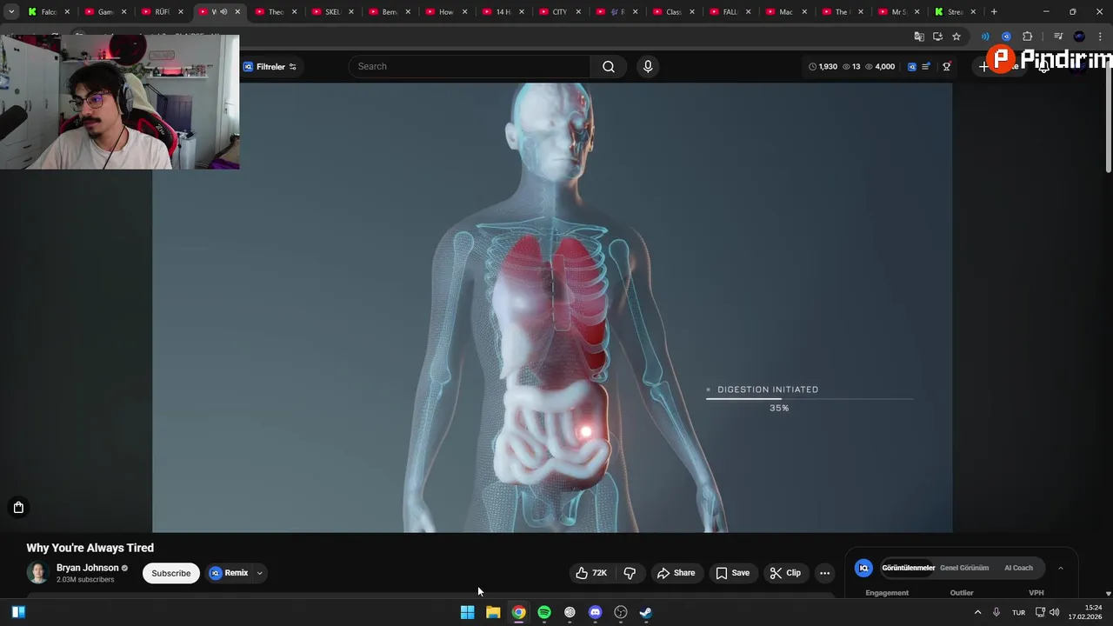Switch to the Görüntülenmeler tab
Viewport: 1113px width, 626px height.
pos(909,568)
